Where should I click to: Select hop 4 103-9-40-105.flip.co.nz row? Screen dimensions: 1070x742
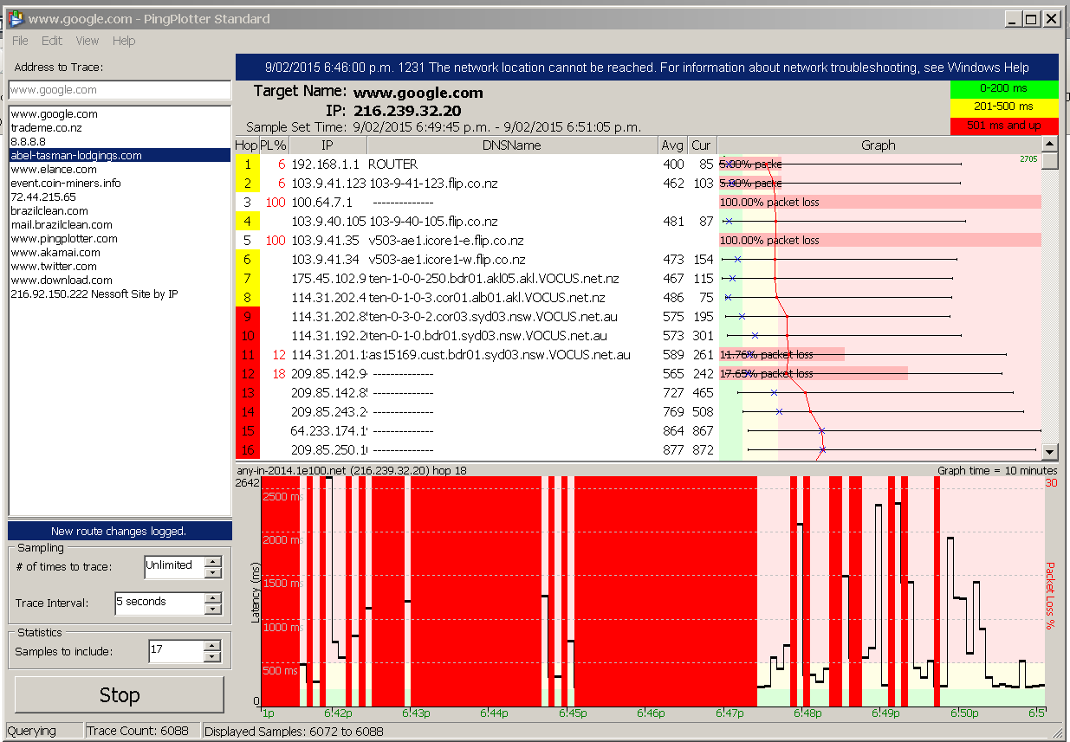(638, 222)
